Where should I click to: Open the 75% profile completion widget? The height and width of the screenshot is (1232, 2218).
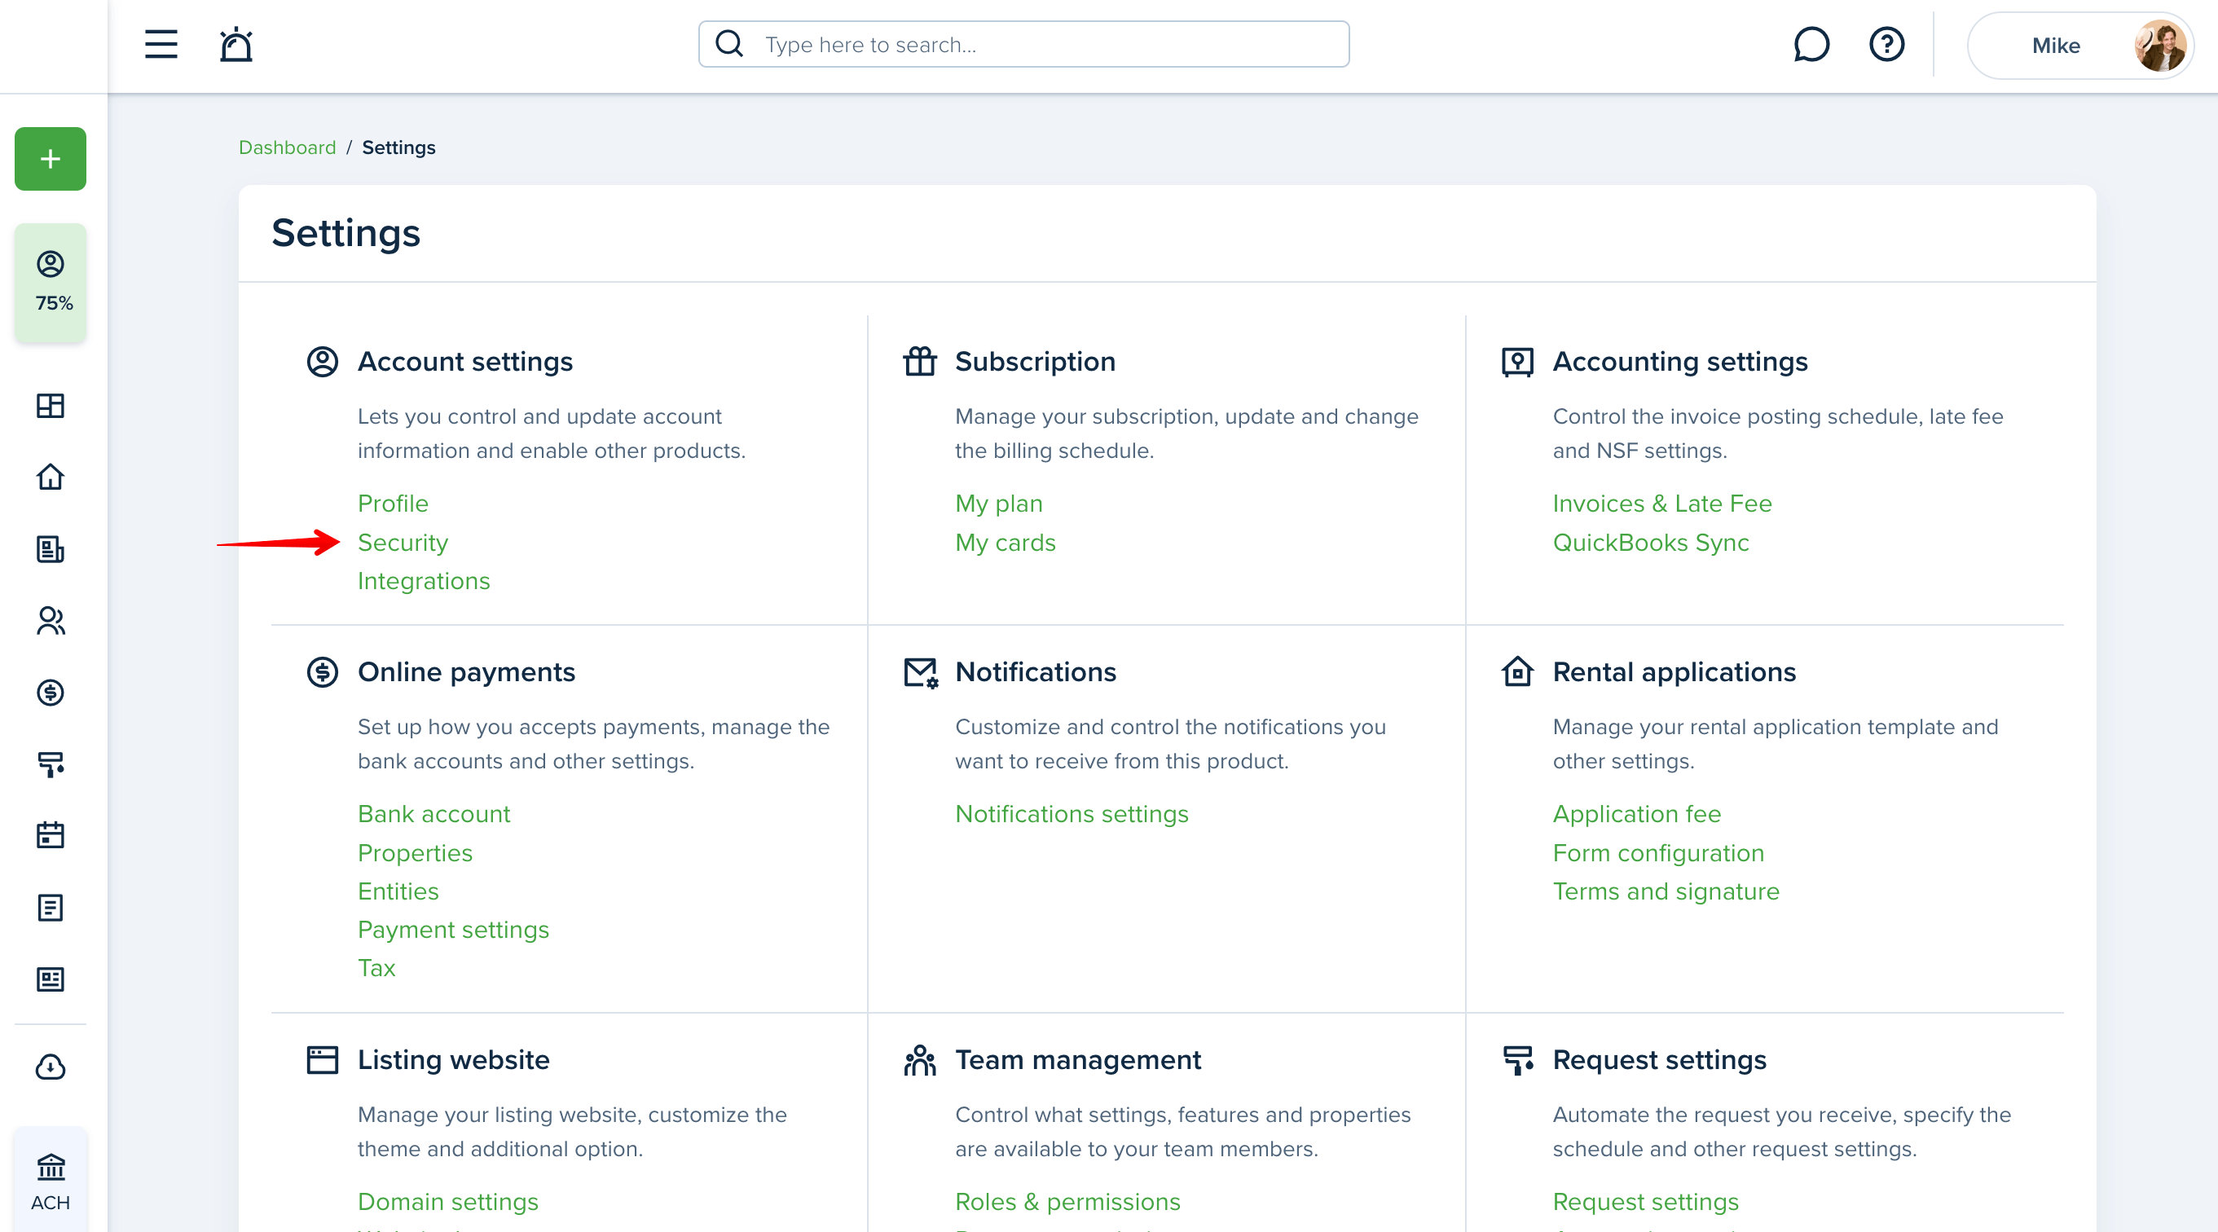tap(51, 283)
